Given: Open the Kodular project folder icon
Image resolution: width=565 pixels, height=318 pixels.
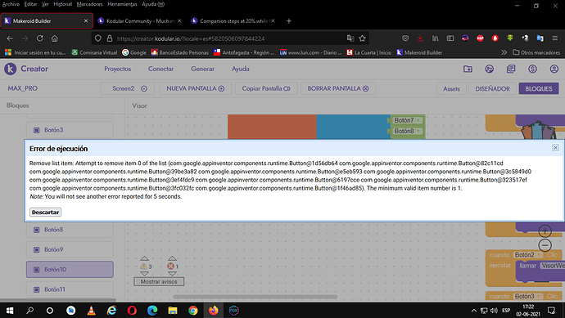Looking at the screenshot, I should tap(468, 69).
